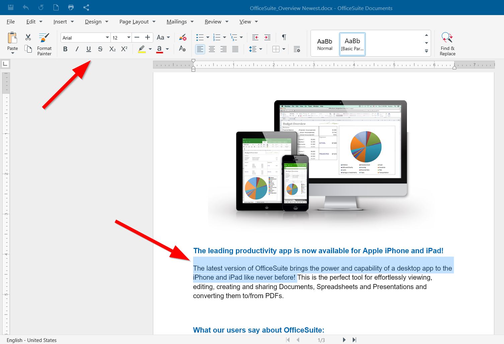Click the tab stop selector at ruler corner
The width and height of the screenshot is (504, 344).
coord(5,64)
